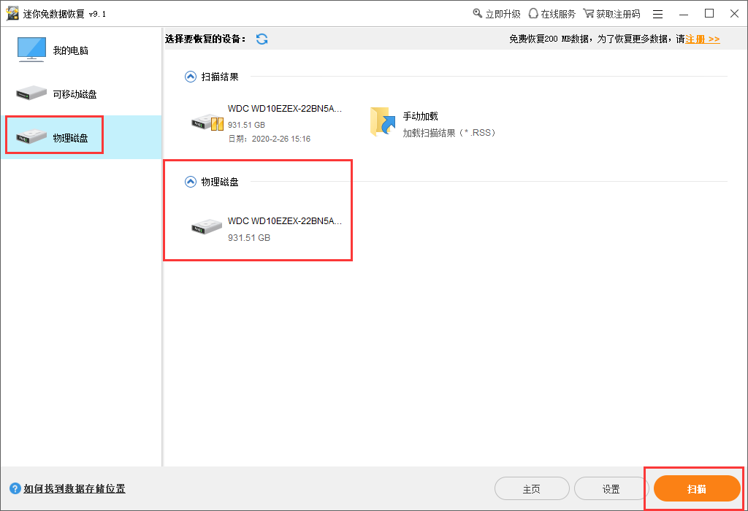Viewport: 748px width, 511px height.
Task: Refresh the device list with blue arrows icon
Action: point(262,39)
